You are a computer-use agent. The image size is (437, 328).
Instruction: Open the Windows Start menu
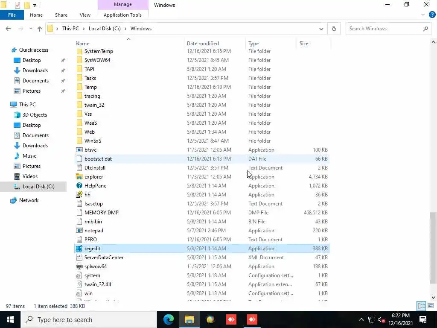click(10, 319)
